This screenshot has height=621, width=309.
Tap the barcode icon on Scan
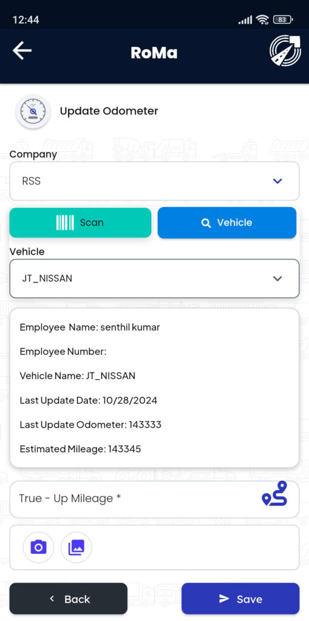click(x=65, y=223)
